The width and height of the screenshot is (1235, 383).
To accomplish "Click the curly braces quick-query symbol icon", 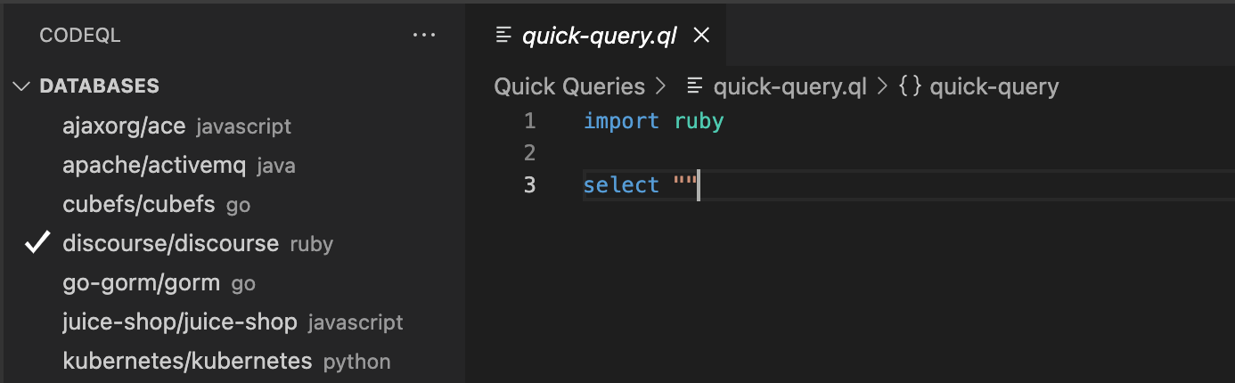I will (x=910, y=86).
